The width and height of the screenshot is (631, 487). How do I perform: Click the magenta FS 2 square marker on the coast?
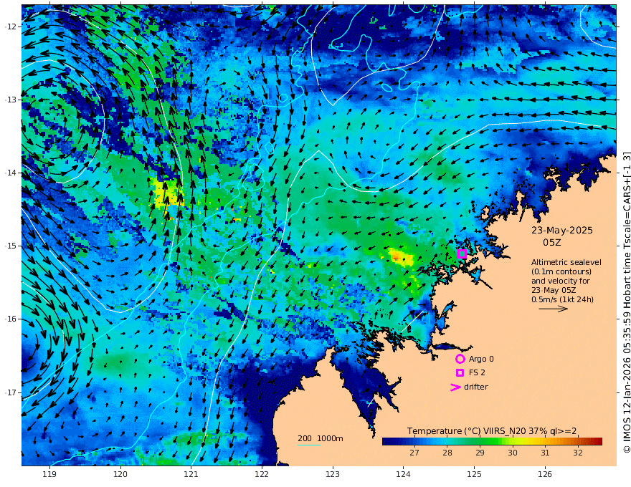point(462,254)
